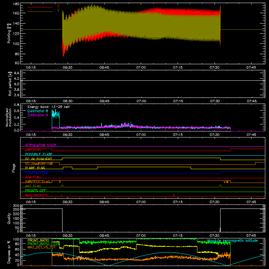The image size is (269, 269).
Task: Click the ECLIPSE_FLAG label
Action: [x=37, y=172]
